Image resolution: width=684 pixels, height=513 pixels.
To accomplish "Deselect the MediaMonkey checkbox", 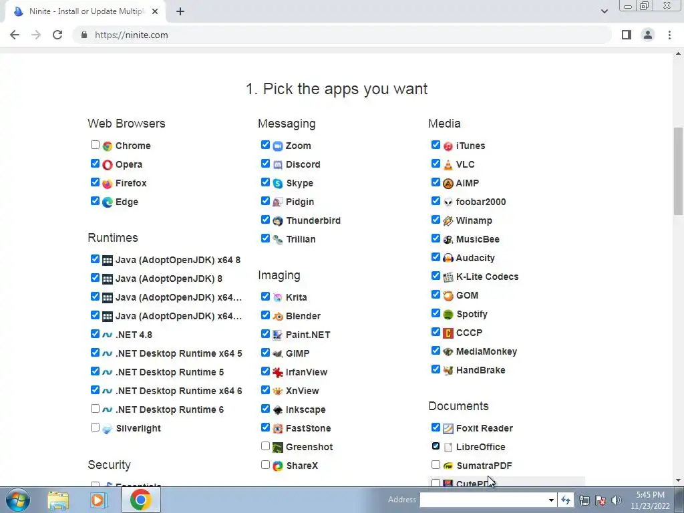I will (436, 350).
